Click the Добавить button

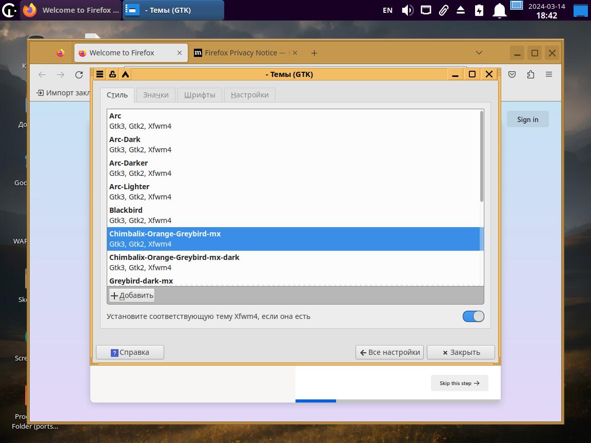click(x=132, y=295)
